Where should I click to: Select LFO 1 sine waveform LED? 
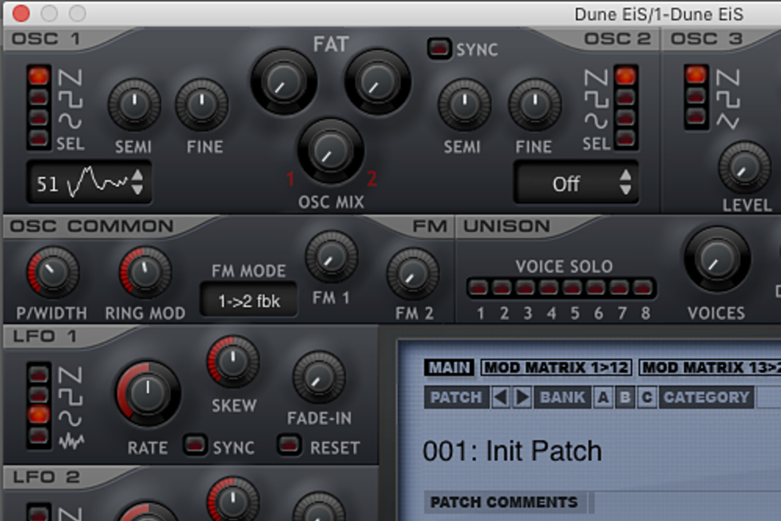click(x=39, y=415)
